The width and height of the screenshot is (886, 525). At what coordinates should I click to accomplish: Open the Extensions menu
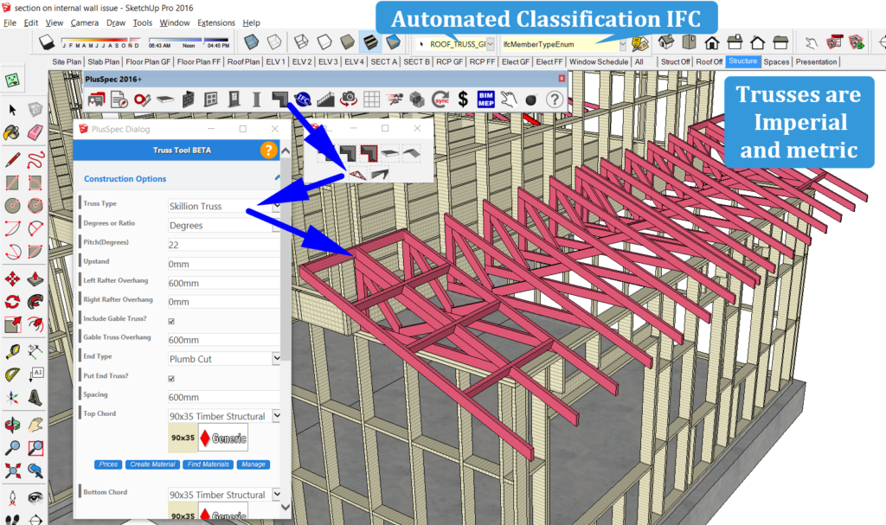[215, 22]
